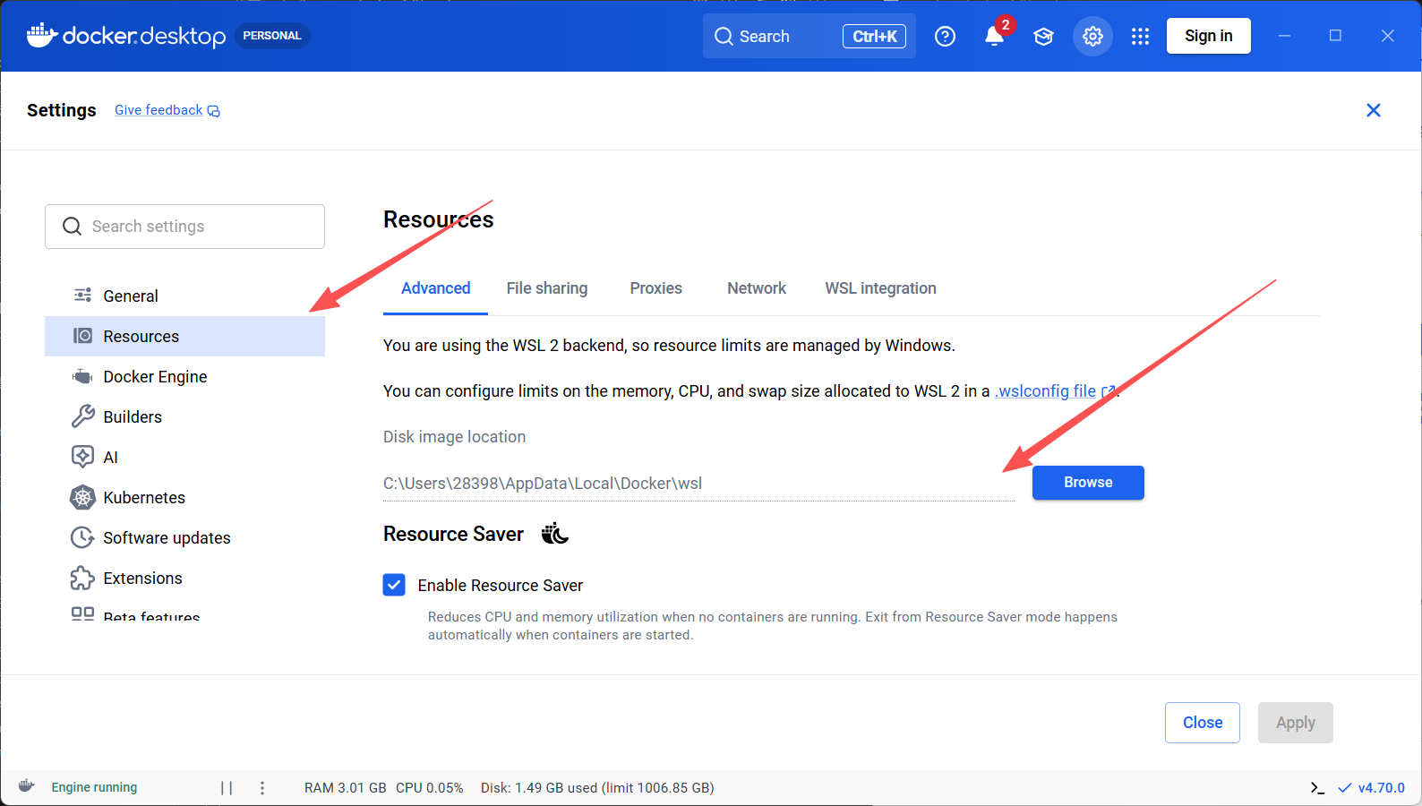The width and height of the screenshot is (1422, 806).
Task: Click the Software updates clock icon
Action: coord(82,537)
